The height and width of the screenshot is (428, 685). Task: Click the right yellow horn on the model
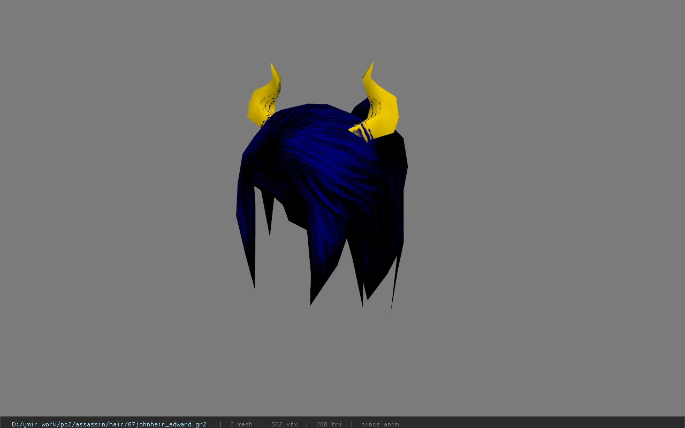(375, 103)
